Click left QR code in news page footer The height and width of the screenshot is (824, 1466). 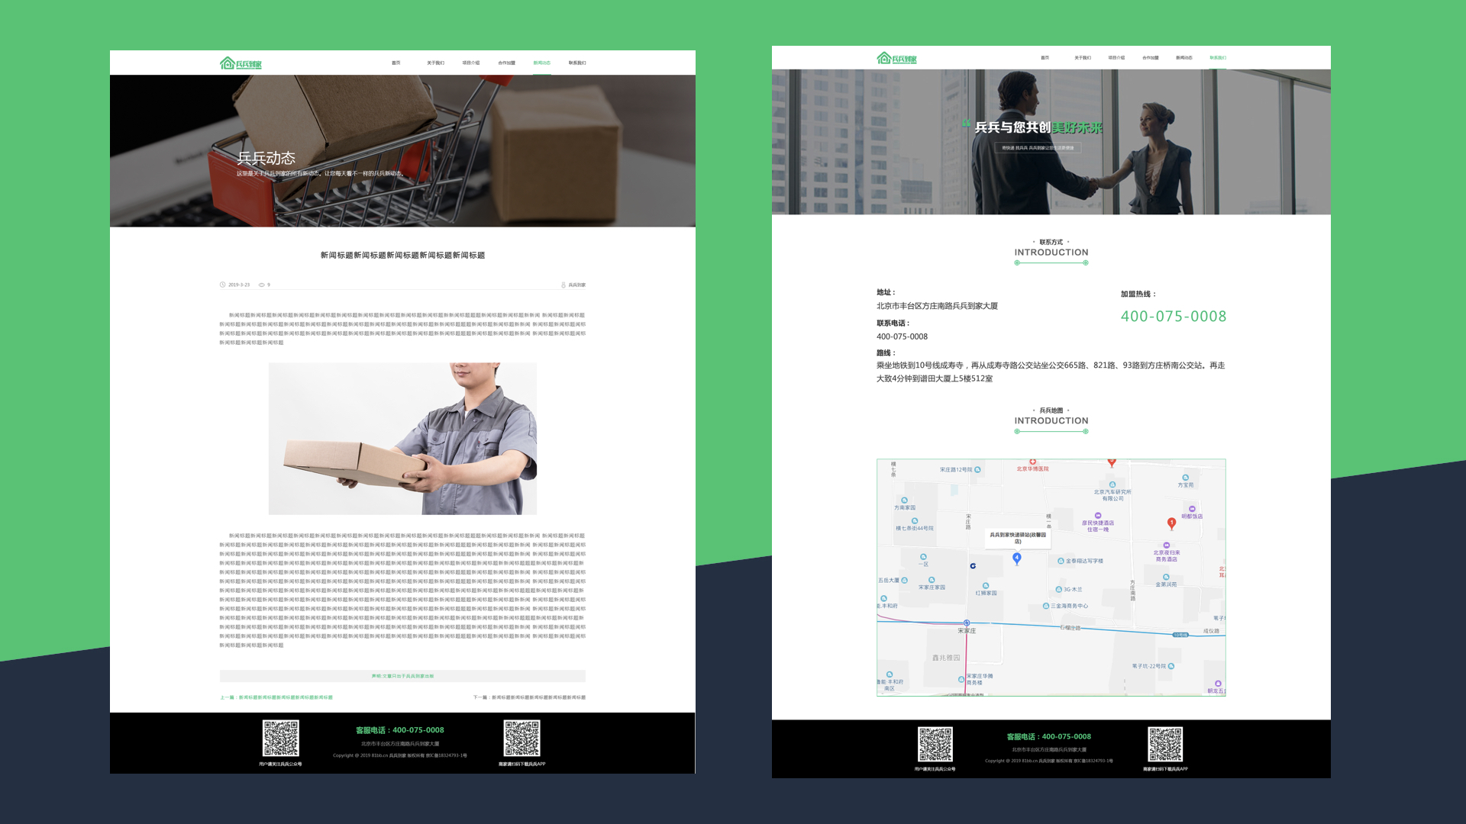pyautogui.click(x=280, y=738)
